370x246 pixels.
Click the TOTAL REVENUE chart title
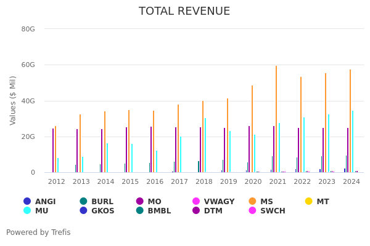(x=184, y=12)
